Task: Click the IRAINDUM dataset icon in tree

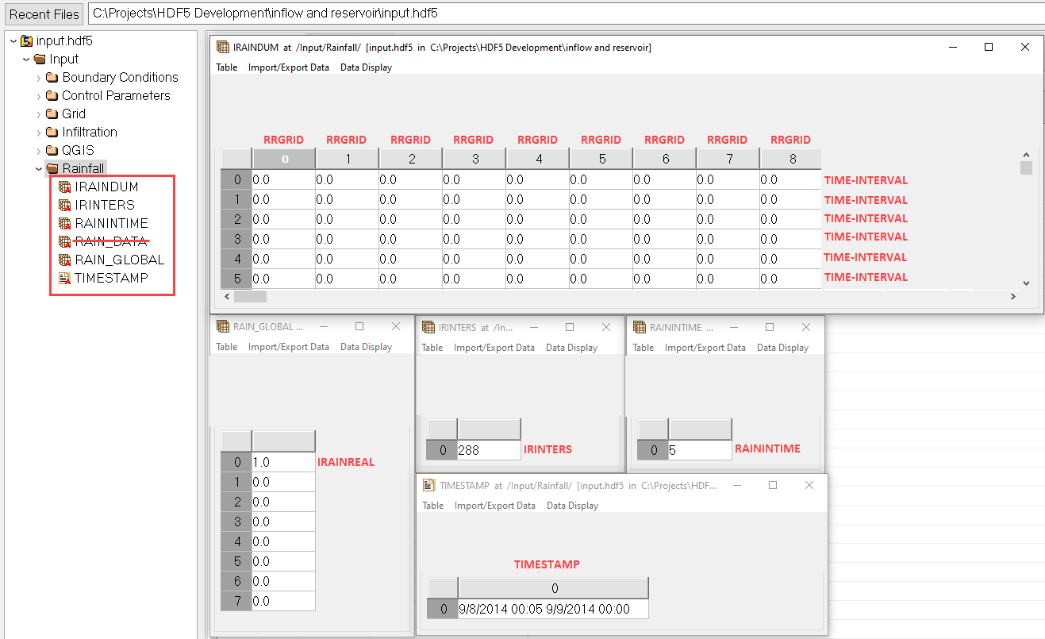Action: pos(65,187)
